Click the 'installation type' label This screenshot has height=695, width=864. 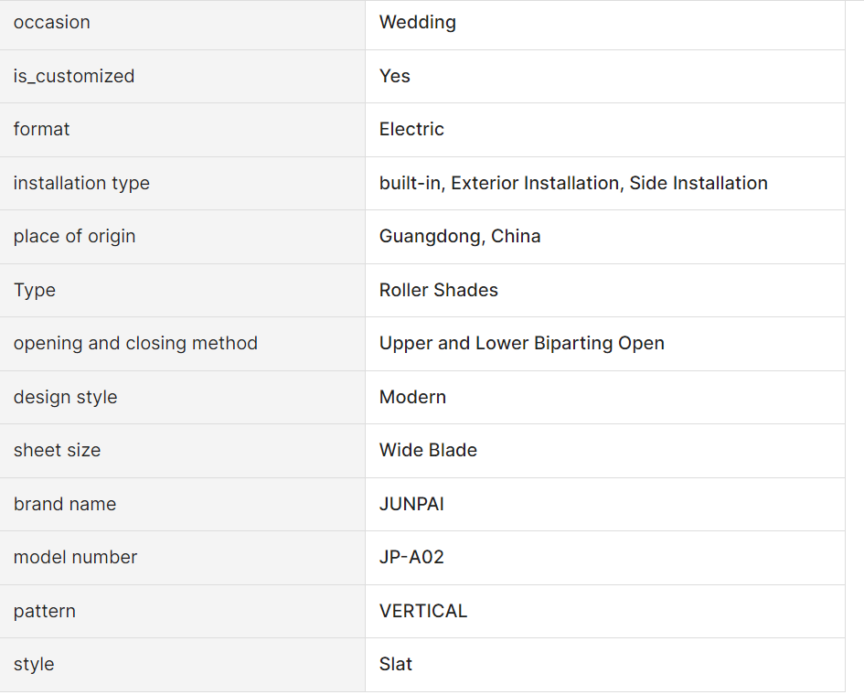click(x=81, y=183)
